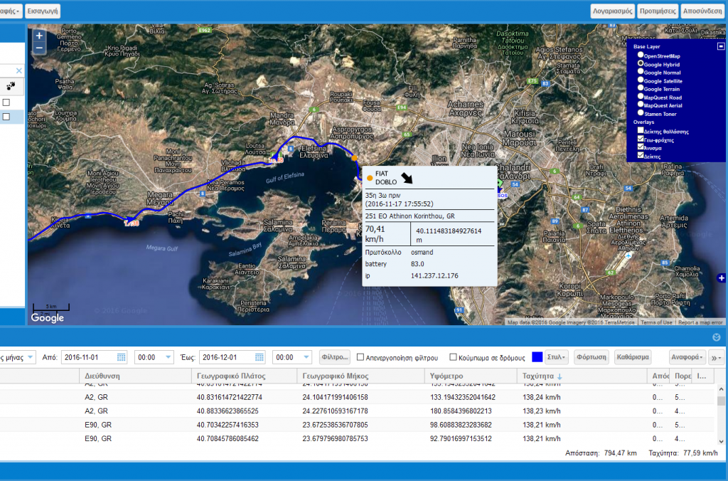Click the Φίλτρο... button
Image resolution: width=728 pixels, height=481 pixels.
[x=334, y=357]
